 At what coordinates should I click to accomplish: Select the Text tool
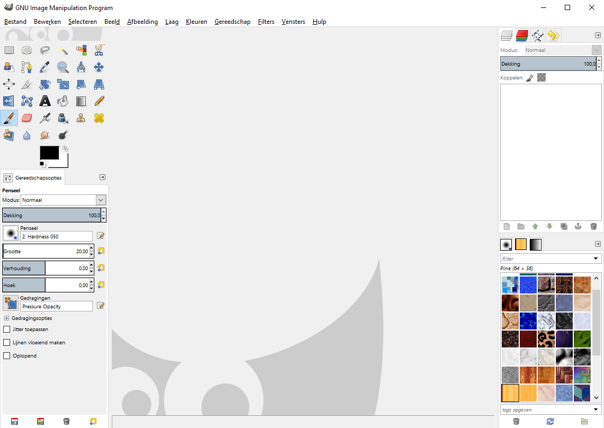coord(45,101)
